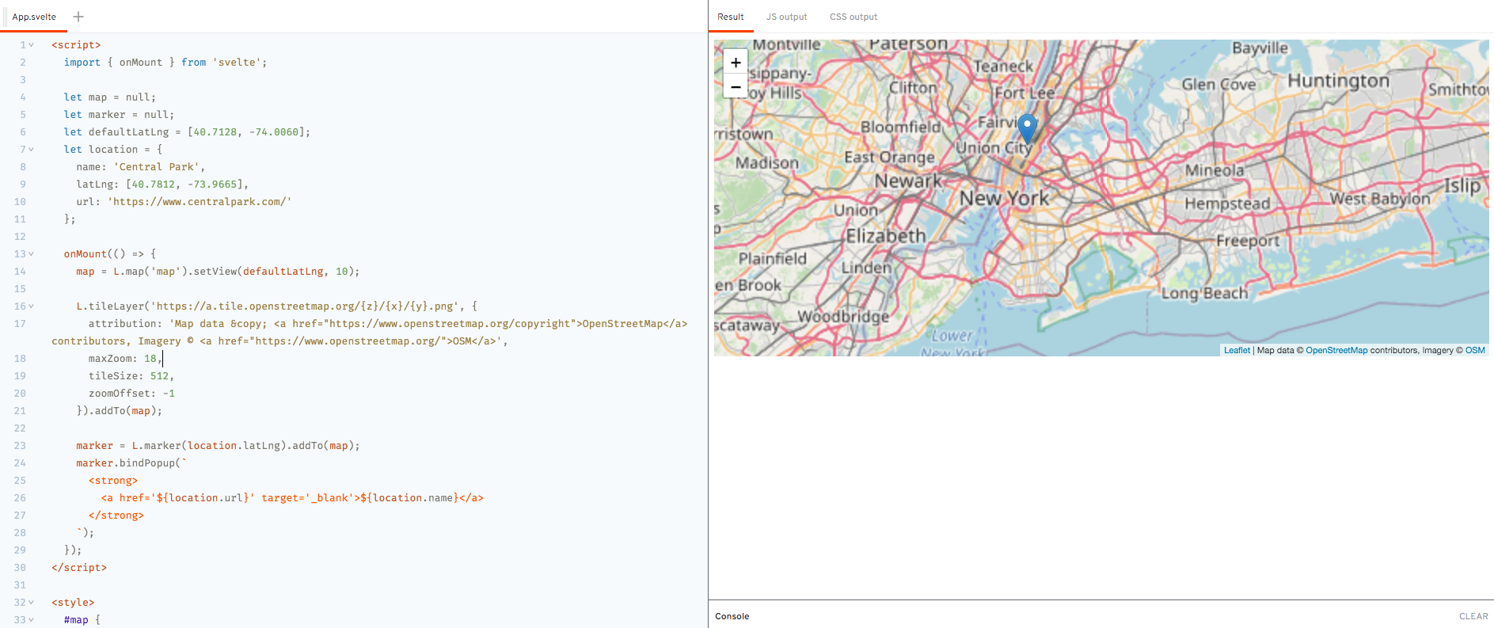Zoom in the map

tap(736, 63)
